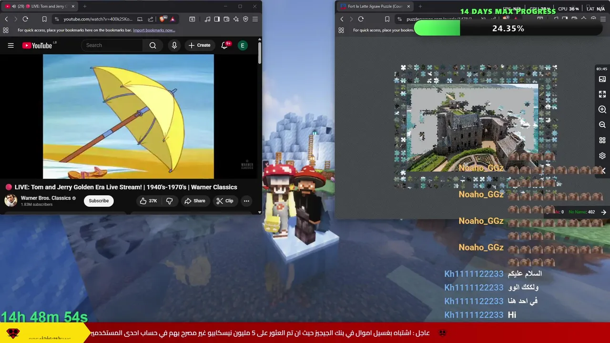Screen dimensions: 610x343
Task: Click the Share button under the video
Action: [x=195, y=201]
